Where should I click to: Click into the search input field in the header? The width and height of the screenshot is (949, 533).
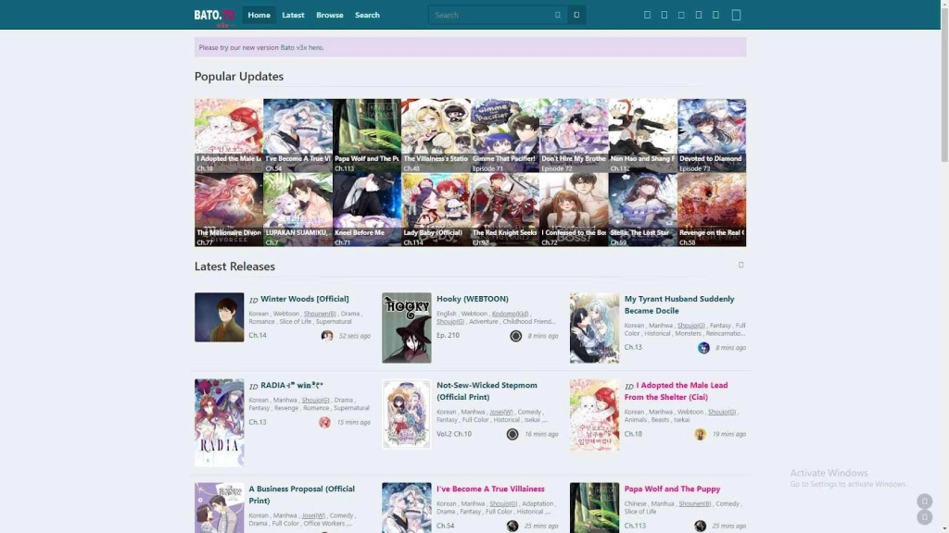491,15
